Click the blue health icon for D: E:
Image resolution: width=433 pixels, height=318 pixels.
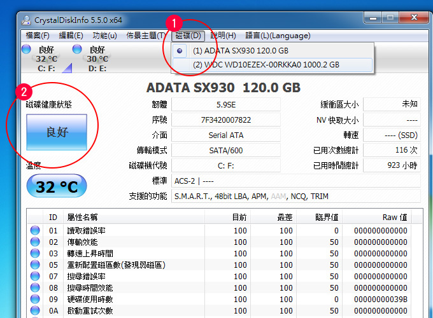coord(77,49)
